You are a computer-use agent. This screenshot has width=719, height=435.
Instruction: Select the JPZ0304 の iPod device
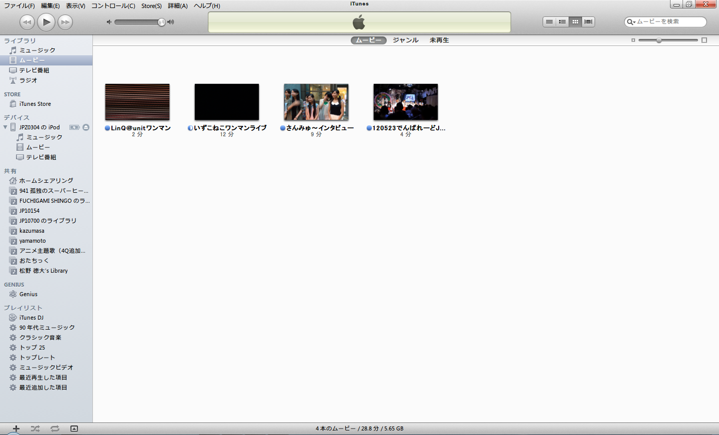(39, 127)
